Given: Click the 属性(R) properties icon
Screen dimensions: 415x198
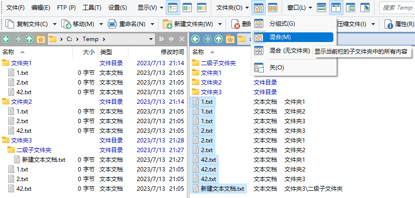Looking at the screenshot, I should click(x=388, y=25).
